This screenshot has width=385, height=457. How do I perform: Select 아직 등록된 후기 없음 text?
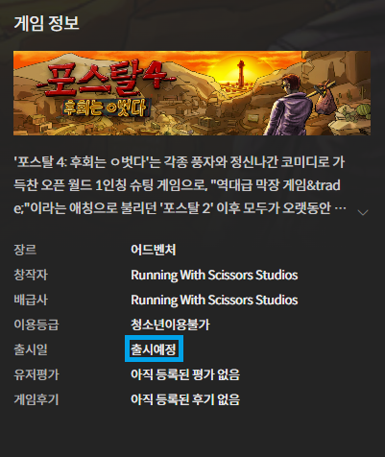[x=185, y=399]
